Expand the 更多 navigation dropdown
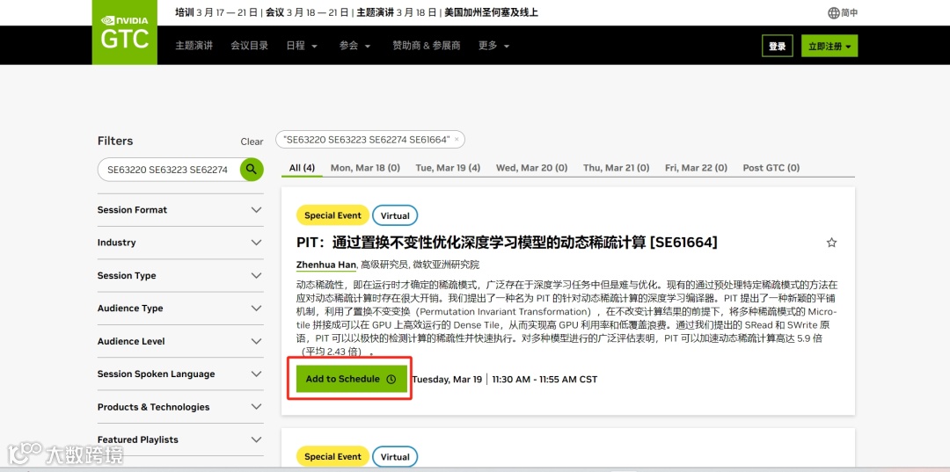The image size is (950, 472). [493, 46]
